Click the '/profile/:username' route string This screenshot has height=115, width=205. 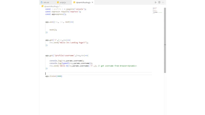(64, 56)
